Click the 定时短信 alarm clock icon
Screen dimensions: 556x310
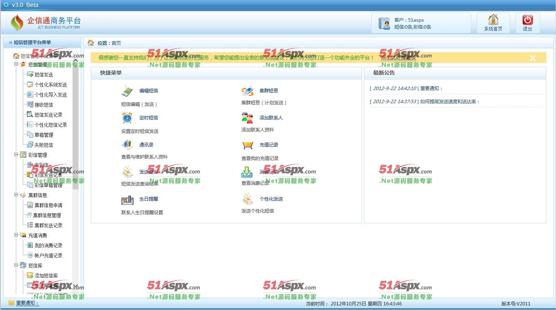point(127,118)
